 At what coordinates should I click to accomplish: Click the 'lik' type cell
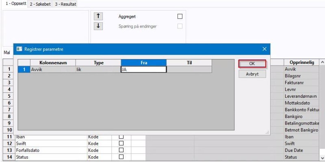(98, 69)
